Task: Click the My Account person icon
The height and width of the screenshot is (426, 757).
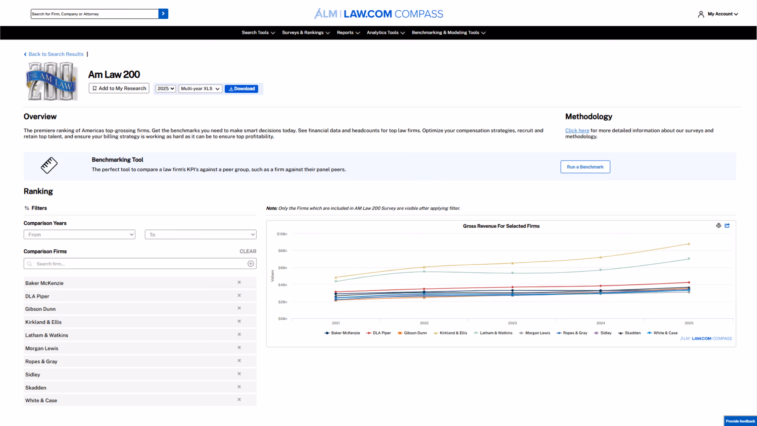Action: [x=701, y=14]
